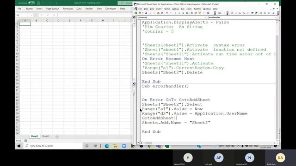This screenshot has height=166, width=296.
Task: Click the Insert UserForm icon in VBA toolbar
Action: coord(140,13)
